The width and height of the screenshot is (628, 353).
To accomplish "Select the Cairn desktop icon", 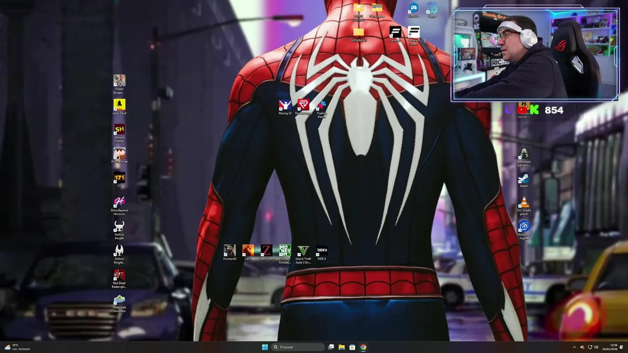I will click(x=248, y=252).
